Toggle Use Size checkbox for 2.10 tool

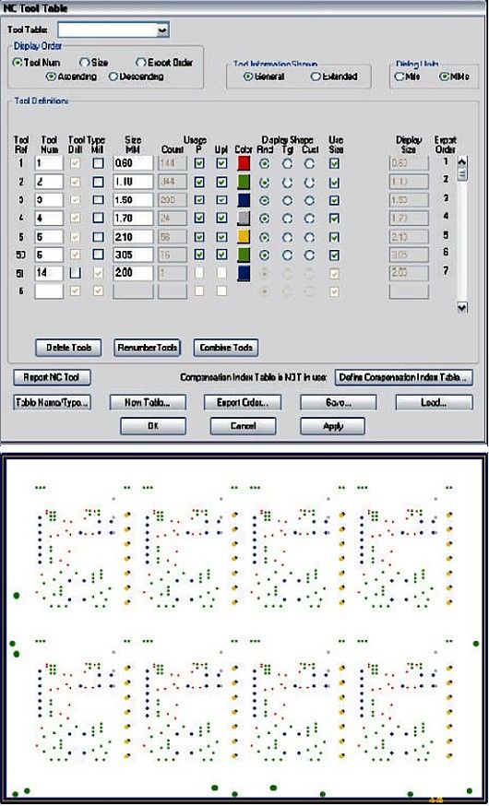point(335,237)
